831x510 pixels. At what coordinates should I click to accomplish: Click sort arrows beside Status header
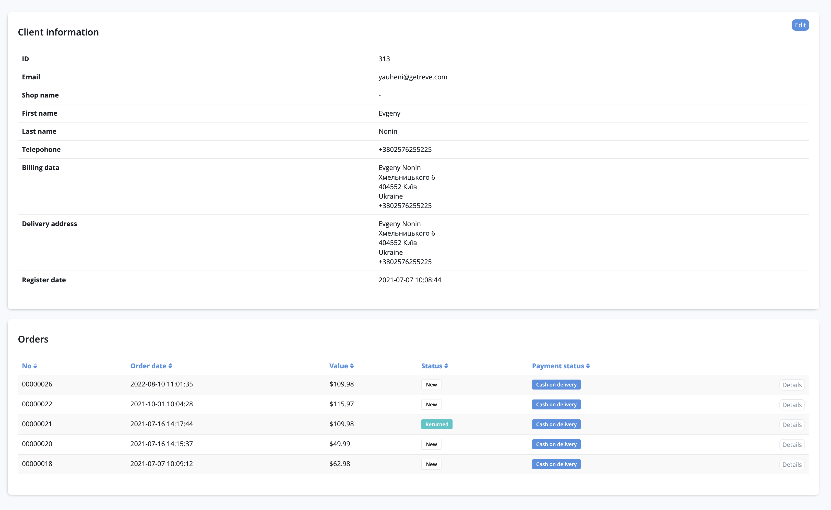coord(446,366)
